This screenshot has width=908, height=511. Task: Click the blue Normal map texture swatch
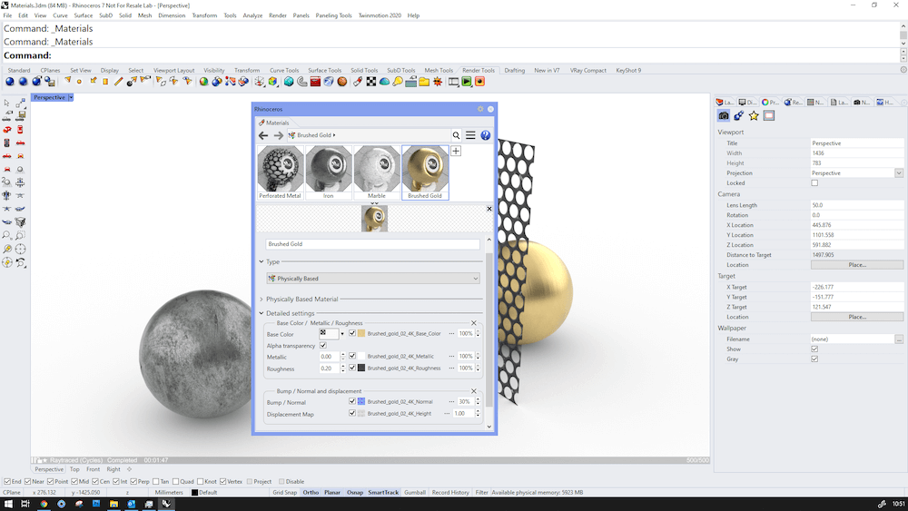click(x=361, y=401)
